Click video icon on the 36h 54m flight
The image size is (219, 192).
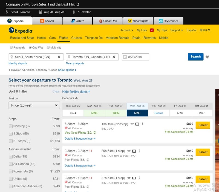coord(134,151)
